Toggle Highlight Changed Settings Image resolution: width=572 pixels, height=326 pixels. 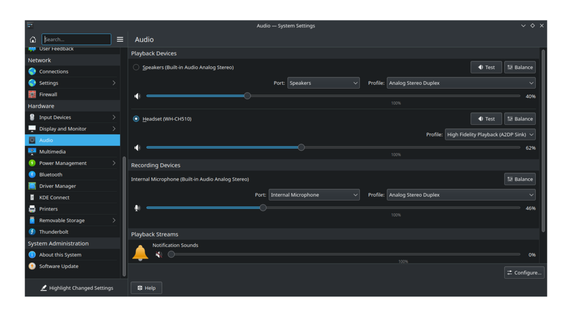(x=77, y=288)
